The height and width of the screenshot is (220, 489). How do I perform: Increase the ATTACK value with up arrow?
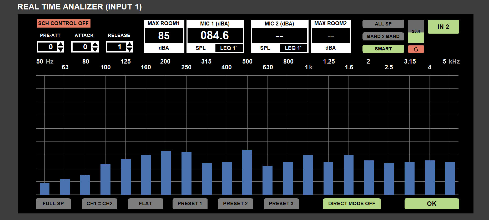[x=95, y=44]
